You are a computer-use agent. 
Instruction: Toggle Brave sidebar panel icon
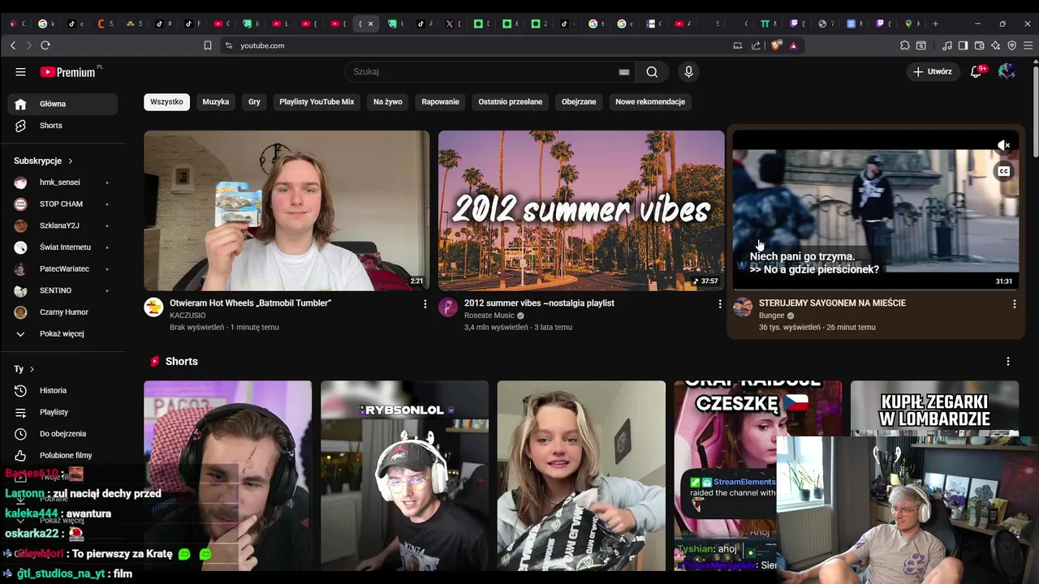[x=963, y=45]
